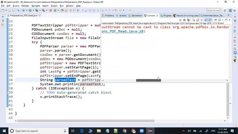The image size is (238, 134).
Task: Click the Search flashlight toolbar icon
Action: 70,10
